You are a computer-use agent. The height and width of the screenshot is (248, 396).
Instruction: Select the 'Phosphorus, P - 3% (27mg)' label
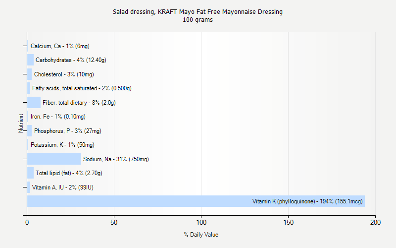pyautogui.click(x=68, y=131)
